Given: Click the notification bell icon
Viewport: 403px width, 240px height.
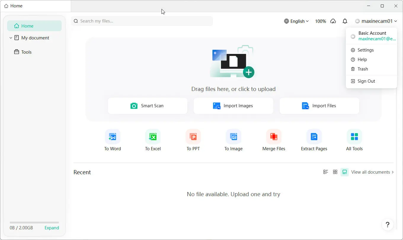Looking at the screenshot, I should click(345, 21).
